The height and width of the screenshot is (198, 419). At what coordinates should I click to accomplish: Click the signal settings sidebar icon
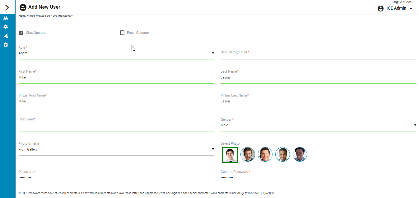click(x=6, y=36)
